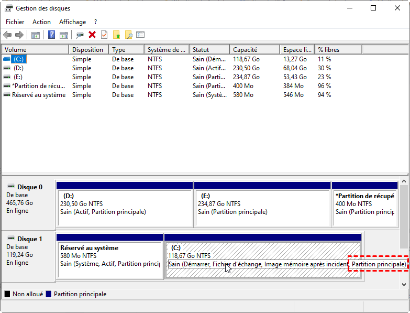Click the yellow page green arrow icon
The width and height of the screenshot is (410, 313).
point(116,35)
